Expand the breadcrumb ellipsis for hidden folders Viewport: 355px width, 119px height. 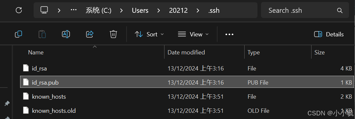click(74, 10)
